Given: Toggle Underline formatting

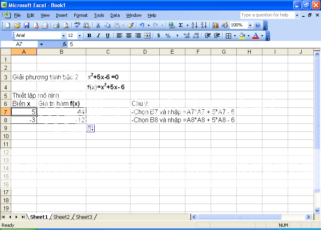Looking at the screenshot, I should pos(108,36).
